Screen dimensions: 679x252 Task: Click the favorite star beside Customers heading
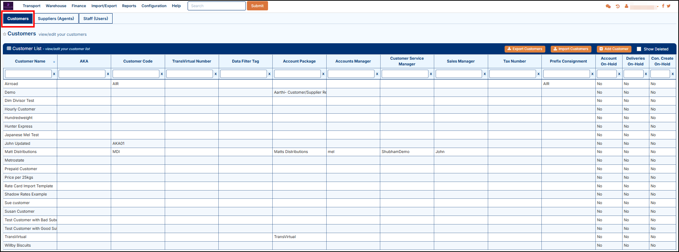[x=5, y=34]
